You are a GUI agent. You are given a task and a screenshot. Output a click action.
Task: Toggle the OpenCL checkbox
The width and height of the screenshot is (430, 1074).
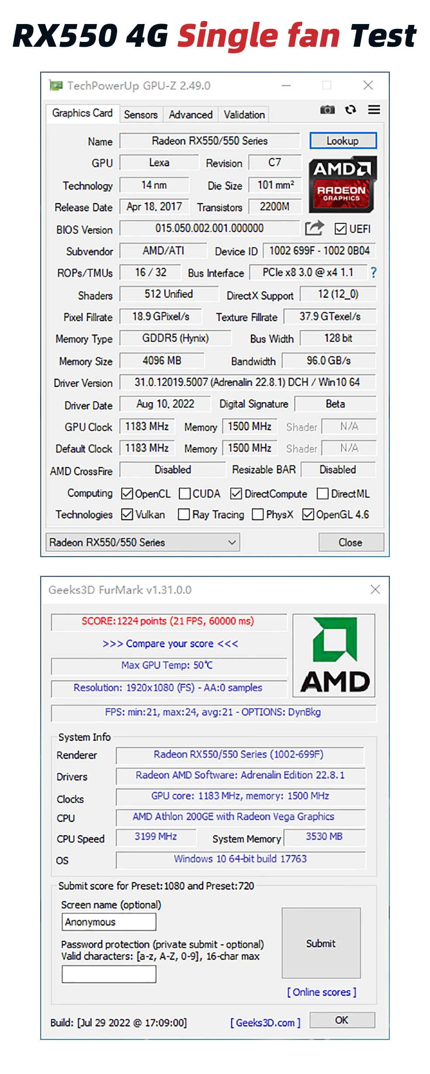(127, 494)
